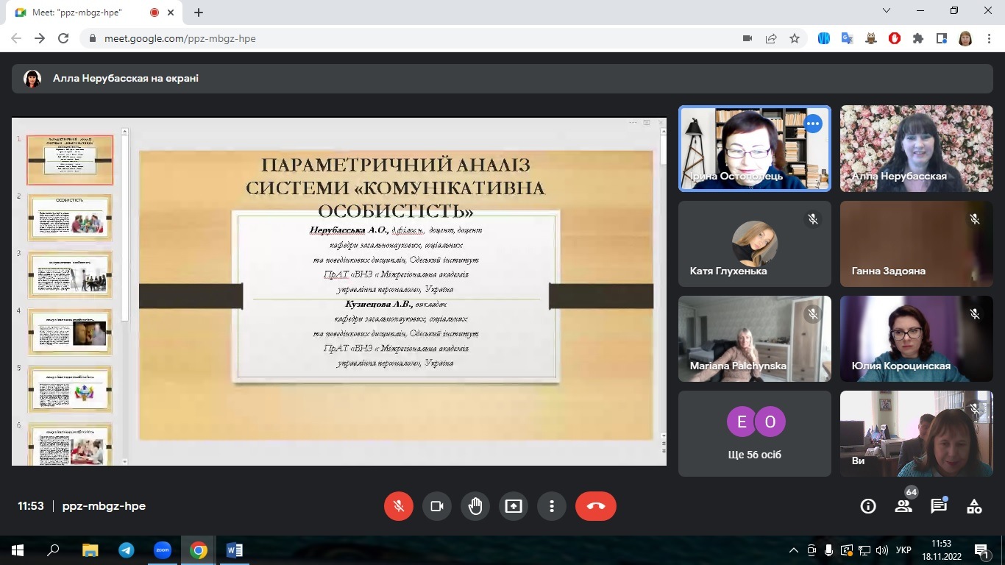This screenshot has height=565, width=1005.
Task: Open a new browser tab
Action: click(199, 13)
